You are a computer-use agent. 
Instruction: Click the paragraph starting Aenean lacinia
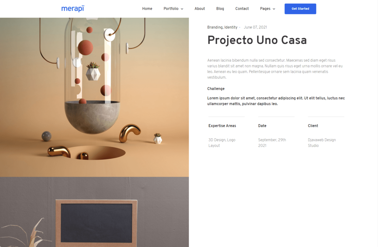tap(275, 69)
